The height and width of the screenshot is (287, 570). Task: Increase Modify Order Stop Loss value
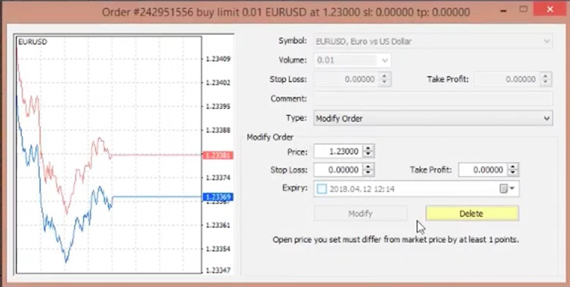(x=369, y=167)
